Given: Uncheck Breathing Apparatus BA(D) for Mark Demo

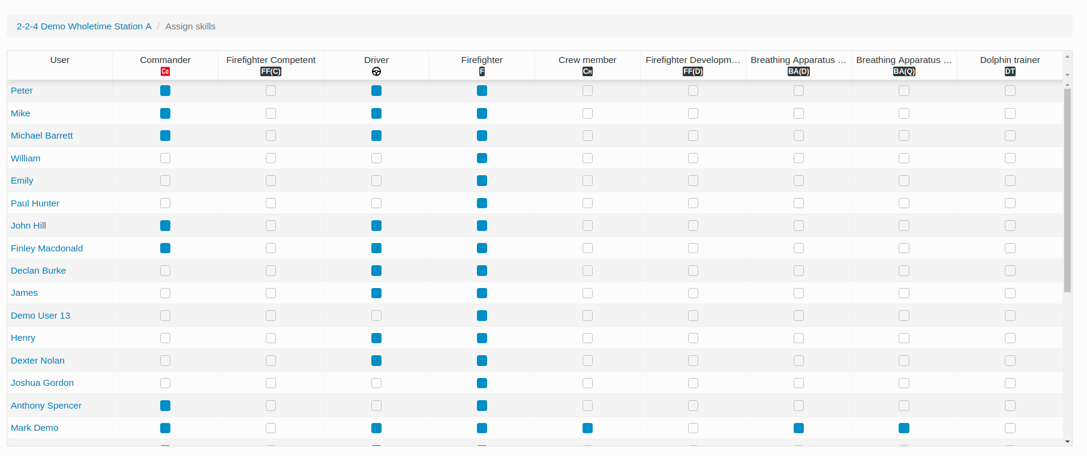Looking at the screenshot, I should click(x=798, y=428).
